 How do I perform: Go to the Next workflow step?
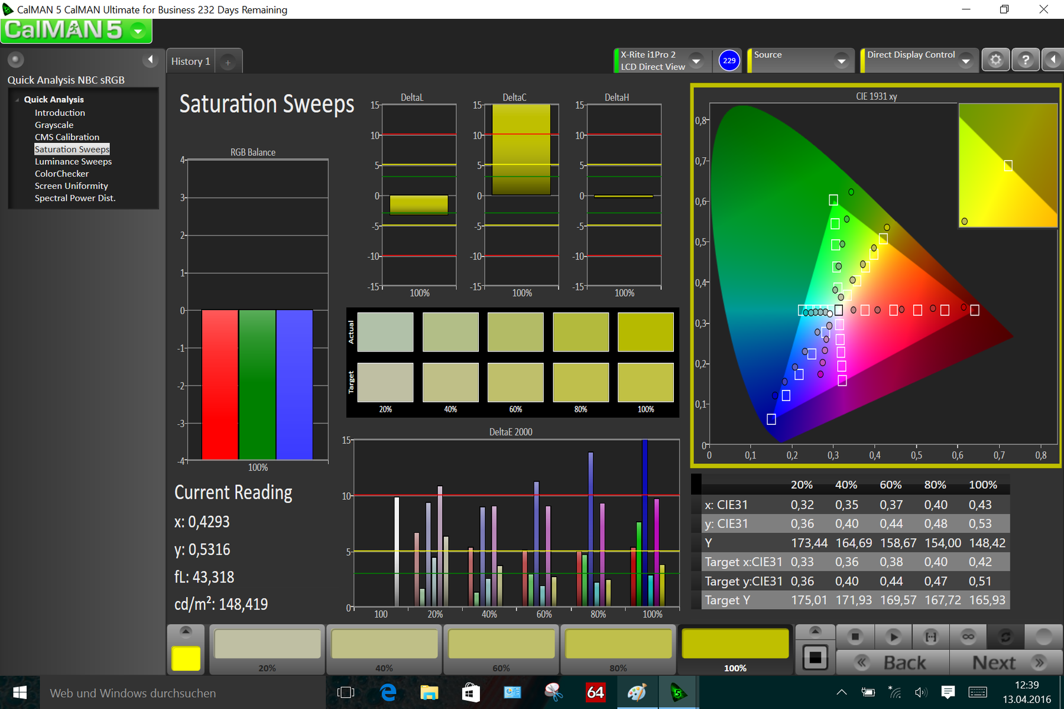[x=1007, y=662]
